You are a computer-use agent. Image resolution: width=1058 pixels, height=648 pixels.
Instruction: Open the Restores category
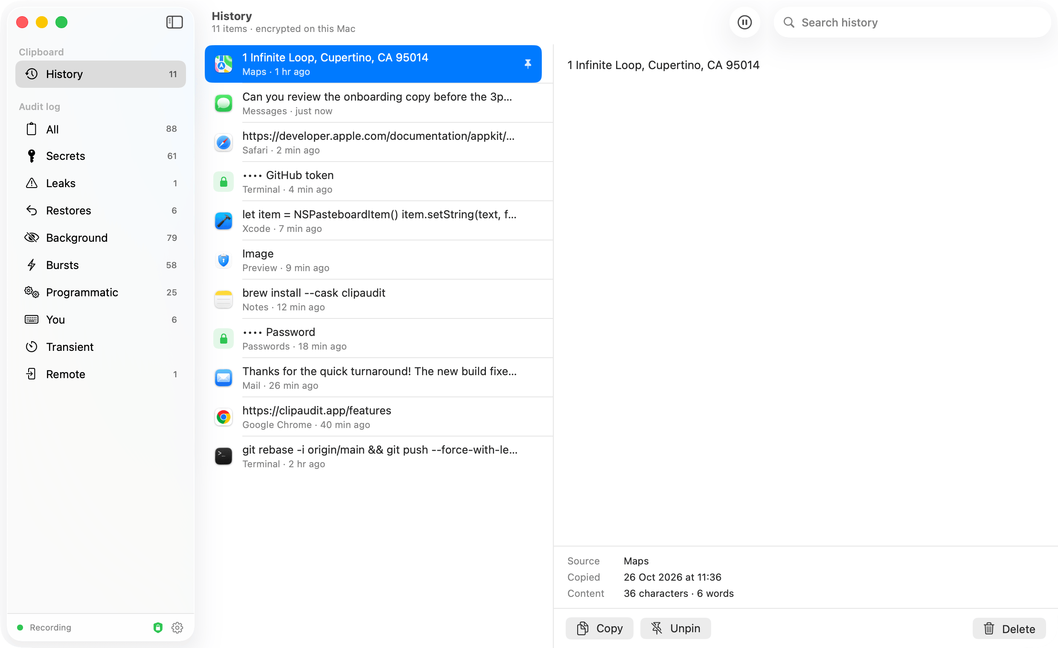point(101,210)
